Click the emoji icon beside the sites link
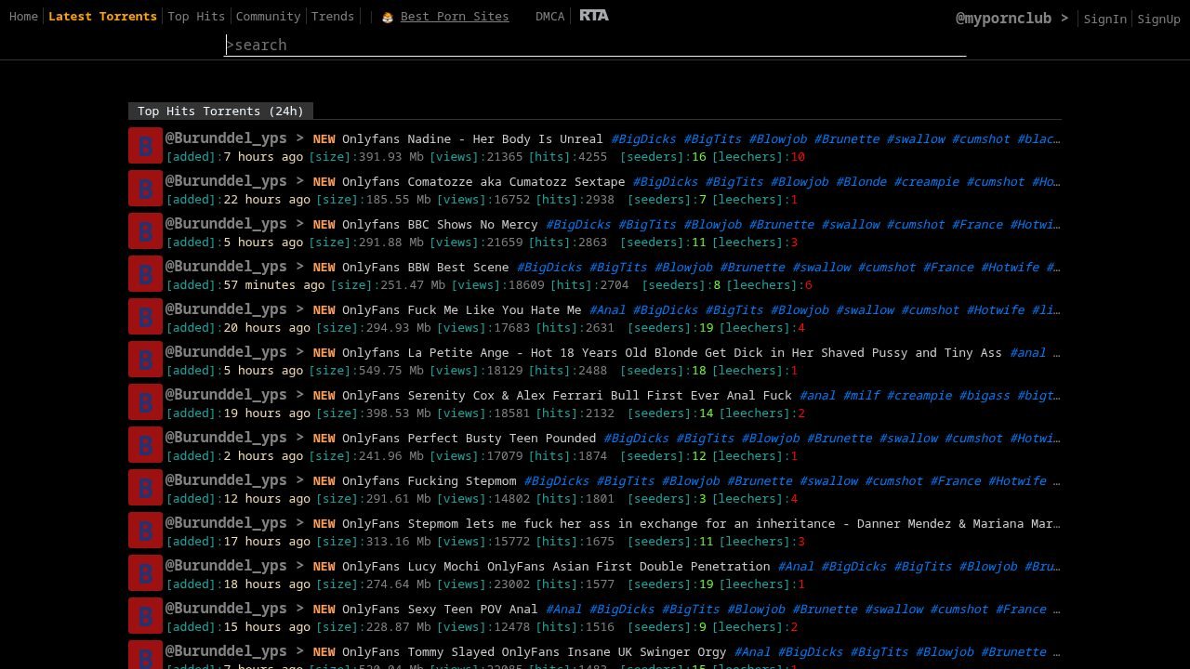The height and width of the screenshot is (669, 1190). (388, 17)
